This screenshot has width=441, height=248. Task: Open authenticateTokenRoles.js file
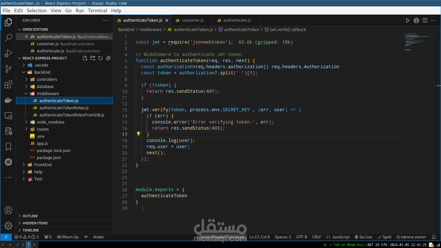[x=65, y=108]
